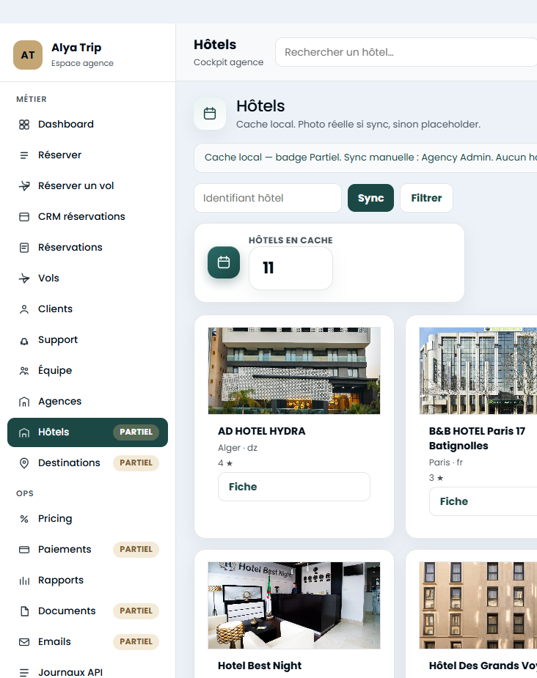The height and width of the screenshot is (678, 537).
Task: Click the Destinations map pin icon
Action: 24,463
